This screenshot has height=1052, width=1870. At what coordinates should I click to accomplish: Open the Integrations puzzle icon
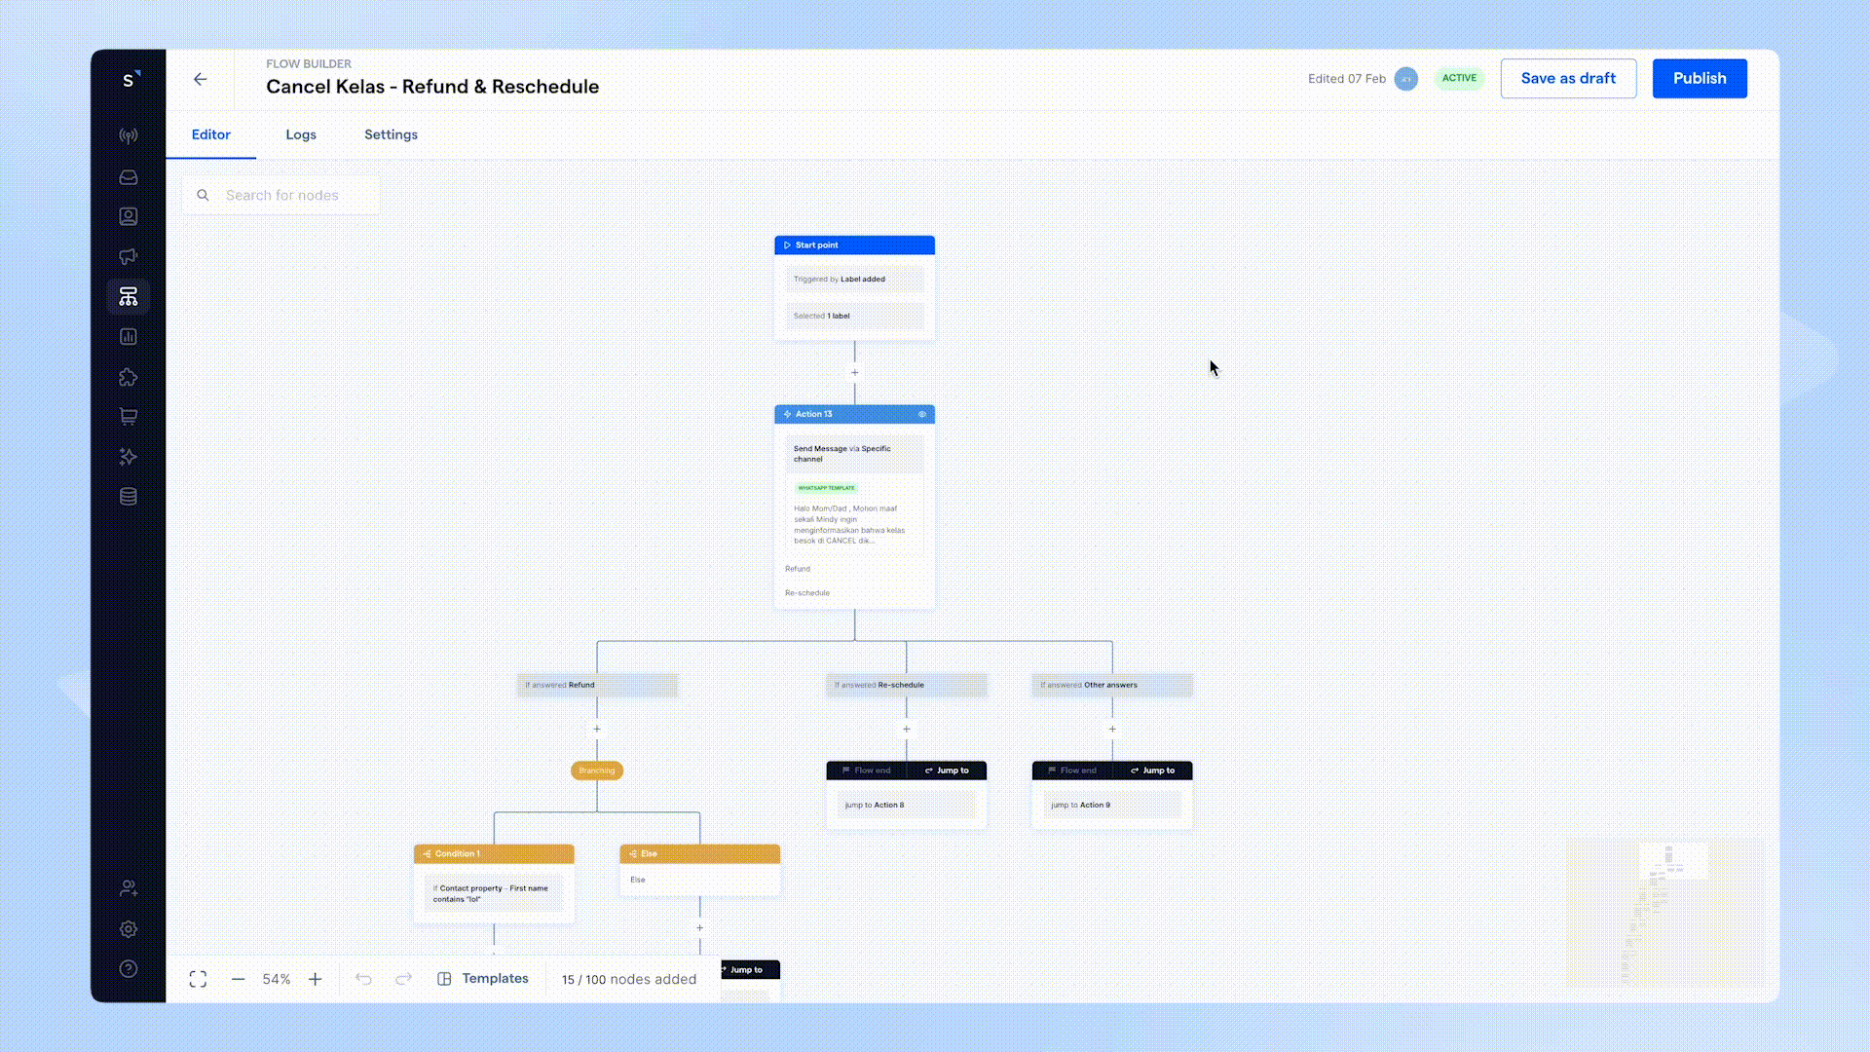(x=128, y=377)
